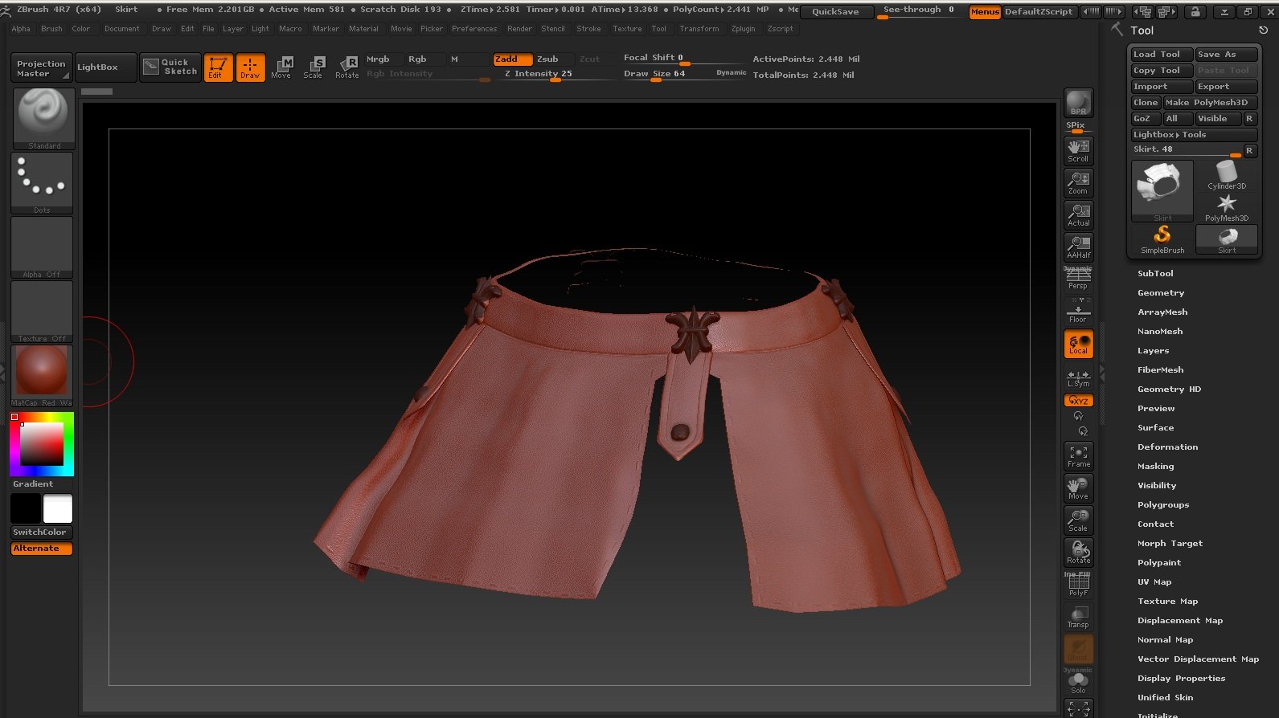Expand the Masking section
Viewport: 1279px width, 718px height.
[x=1155, y=467]
